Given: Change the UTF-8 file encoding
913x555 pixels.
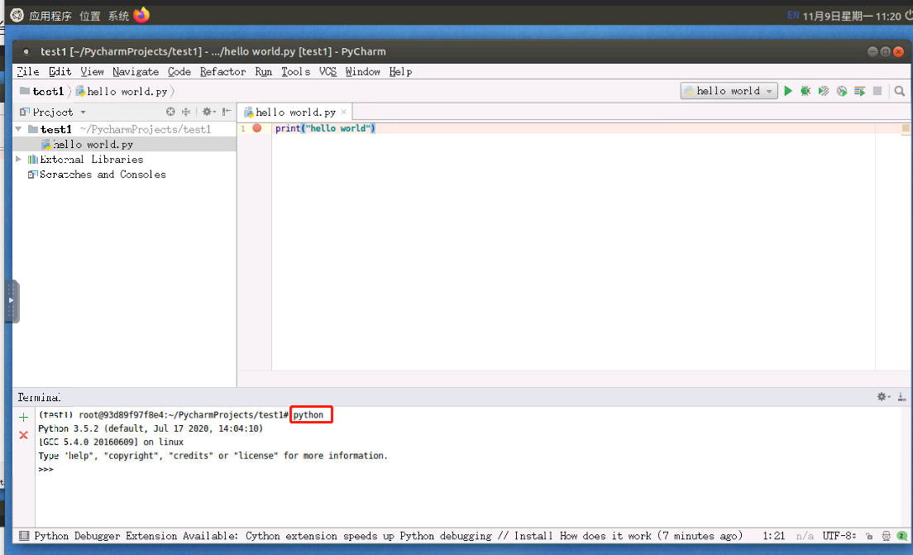Looking at the screenshot, I should [839, 536].
